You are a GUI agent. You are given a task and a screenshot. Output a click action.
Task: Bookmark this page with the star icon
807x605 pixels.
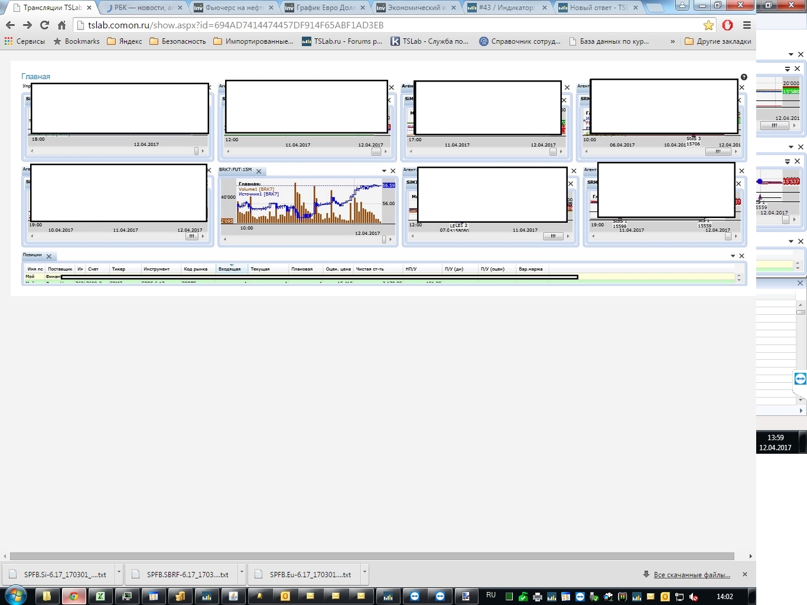(708, 25)
